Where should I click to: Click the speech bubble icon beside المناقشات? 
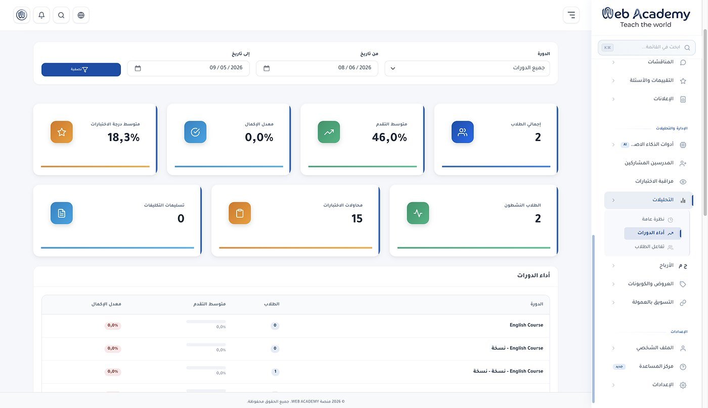pyautogui.click(x=683, y=62)
